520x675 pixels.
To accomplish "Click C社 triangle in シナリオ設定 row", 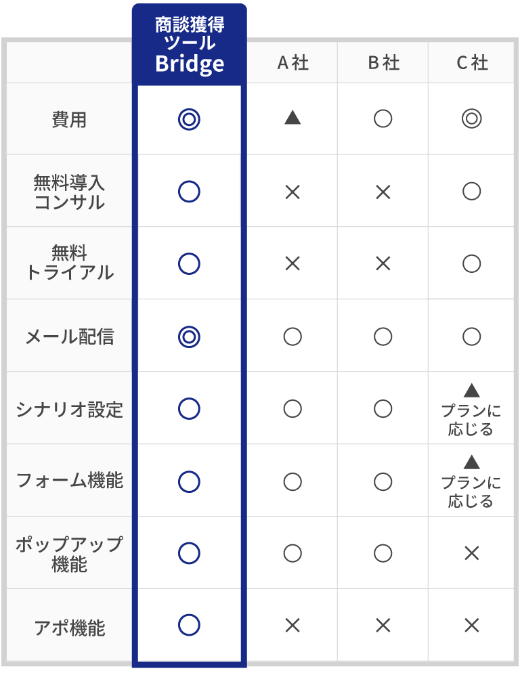I will coord(471,391).
